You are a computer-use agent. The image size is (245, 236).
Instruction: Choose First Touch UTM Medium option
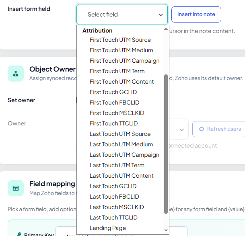tap(120, 50)
